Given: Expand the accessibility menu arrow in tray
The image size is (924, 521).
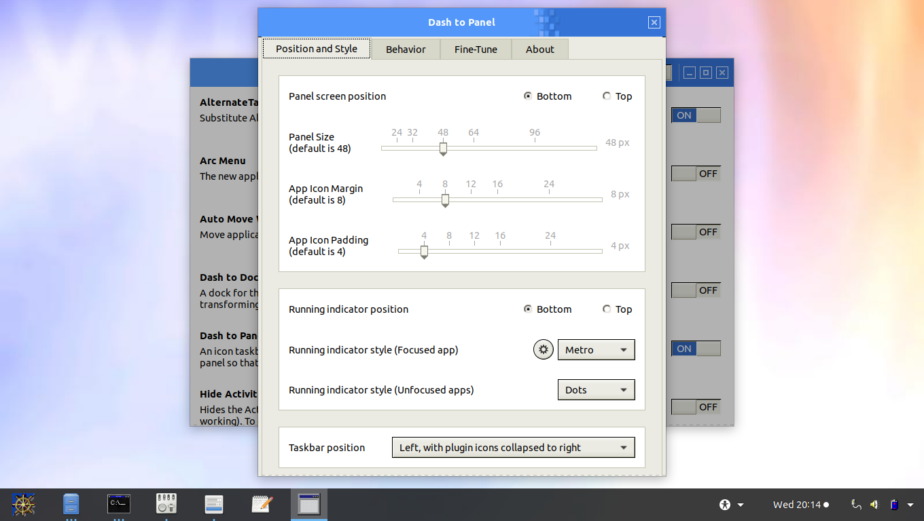Looking at the screenshot, I should tap(741, 505).
